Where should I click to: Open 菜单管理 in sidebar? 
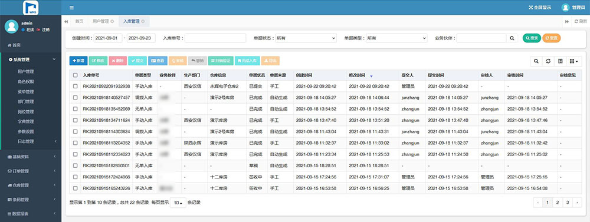click(x=25, y=91)
